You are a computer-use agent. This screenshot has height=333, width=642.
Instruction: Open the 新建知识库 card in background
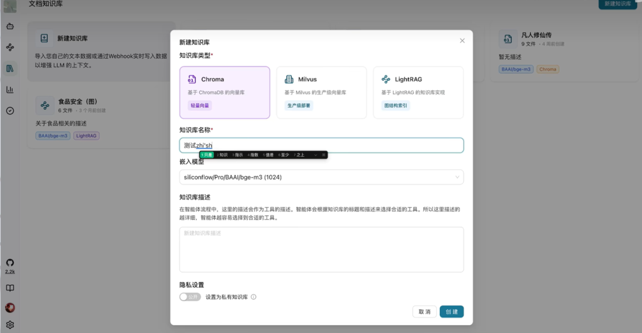[x=100, y=51]
